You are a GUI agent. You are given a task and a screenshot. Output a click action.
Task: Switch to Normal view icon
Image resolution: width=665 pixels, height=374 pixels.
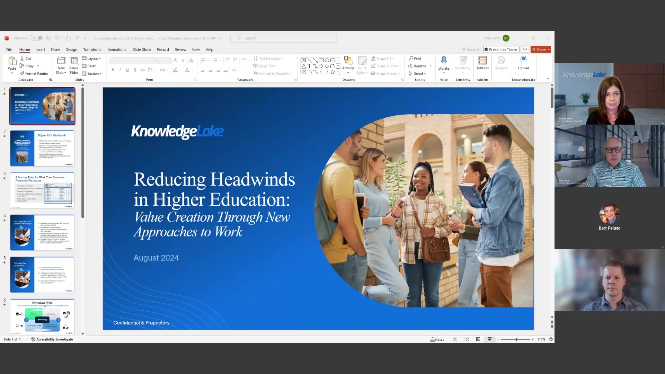coord(455,339)
